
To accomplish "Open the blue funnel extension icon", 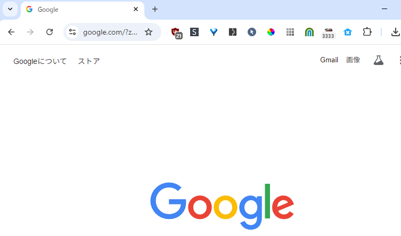I will [x=214, y=32].
